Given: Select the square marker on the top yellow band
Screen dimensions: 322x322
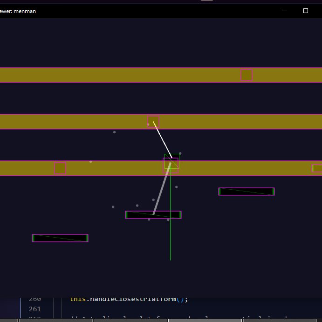Looking at the screenshot, I should [x=247, y=75].
